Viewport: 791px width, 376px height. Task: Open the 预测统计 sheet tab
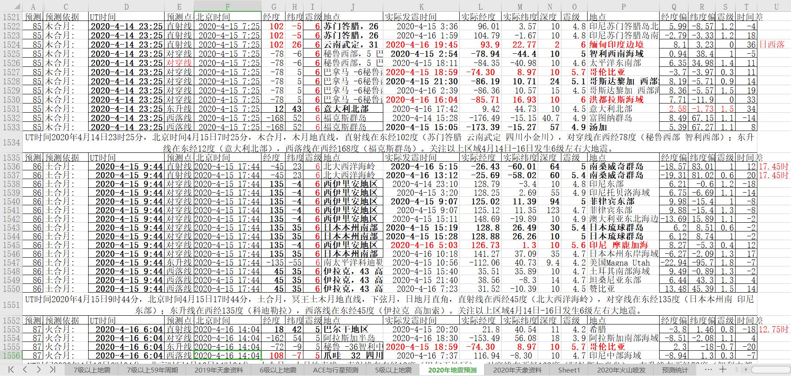pyautogui.click(x=675, y=370)
